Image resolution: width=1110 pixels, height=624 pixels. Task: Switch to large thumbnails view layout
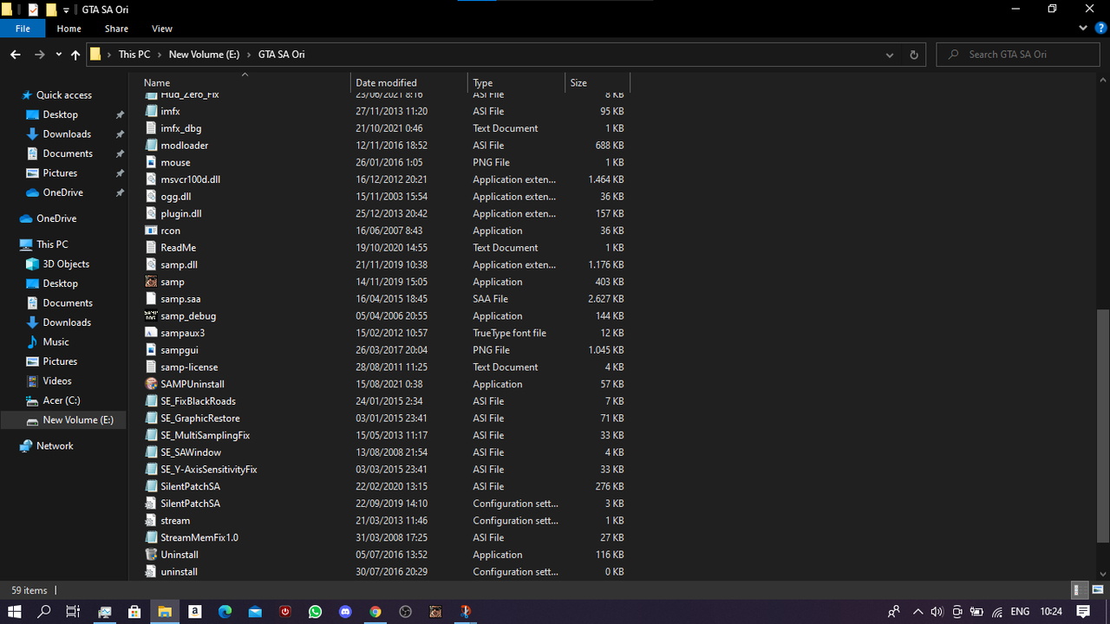point(1097,590)
